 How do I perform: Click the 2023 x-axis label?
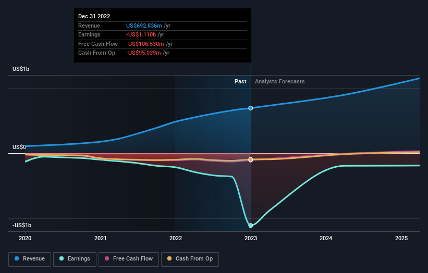251,239
